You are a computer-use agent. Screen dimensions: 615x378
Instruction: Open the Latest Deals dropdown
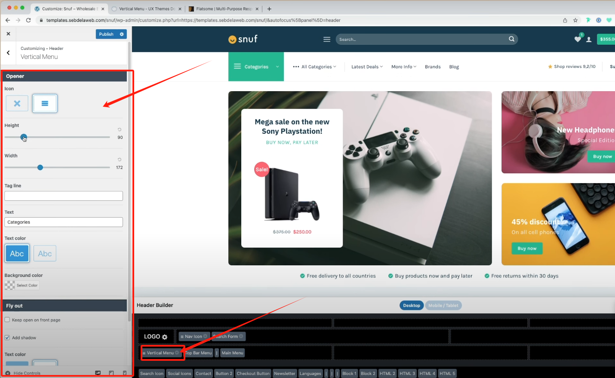click(366, 67)
